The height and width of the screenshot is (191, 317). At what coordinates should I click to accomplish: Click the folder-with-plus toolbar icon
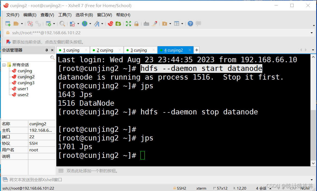pyautogui.click(x=165, y=24)
